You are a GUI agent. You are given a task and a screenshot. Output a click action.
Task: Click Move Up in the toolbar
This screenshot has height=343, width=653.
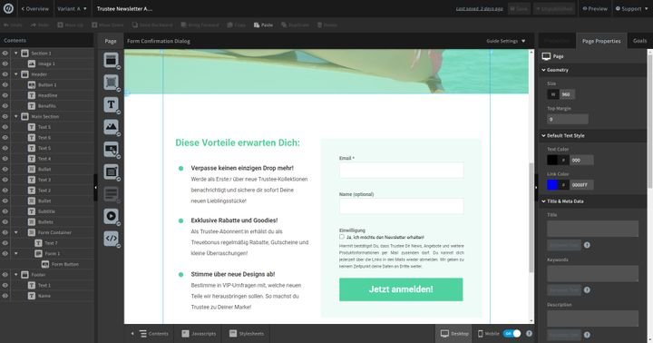(71, 25)
